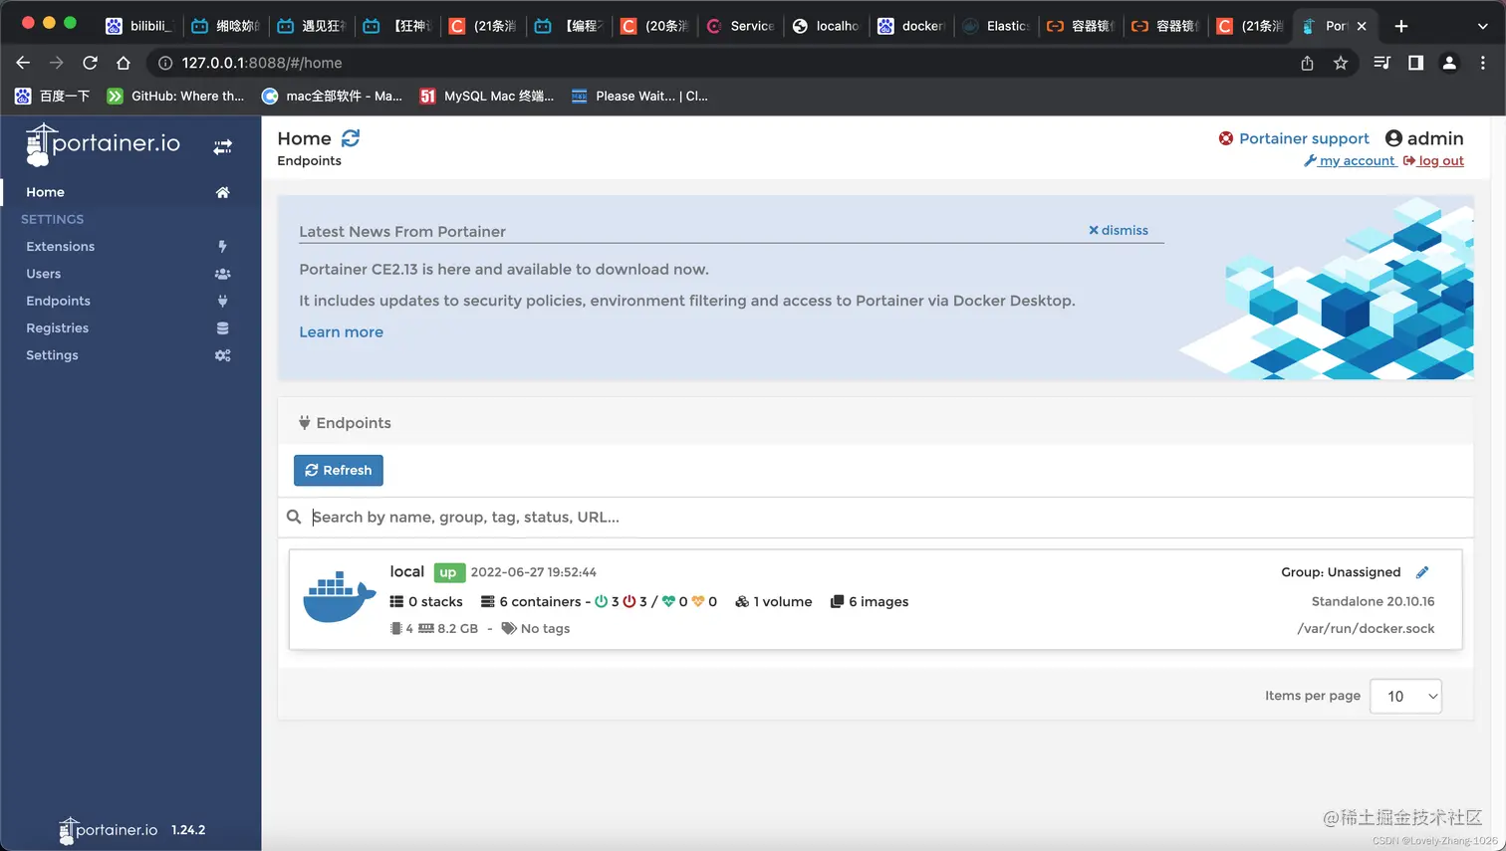Click the blue Refresh endpoints button
This screenshot has height=851, width=1506.
pyautogui.click(x=339, y=471)
